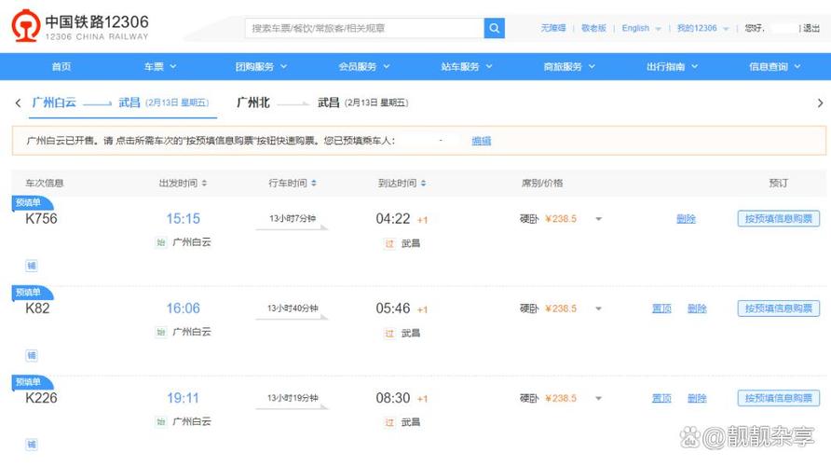Click 按预填信息购票 button for K756

(779, 218)
